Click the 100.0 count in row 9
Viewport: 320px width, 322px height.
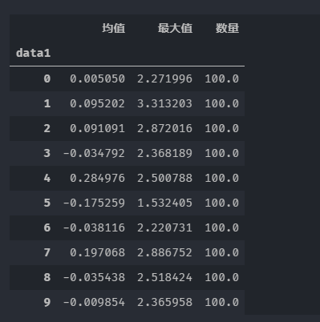coord(222,302)
